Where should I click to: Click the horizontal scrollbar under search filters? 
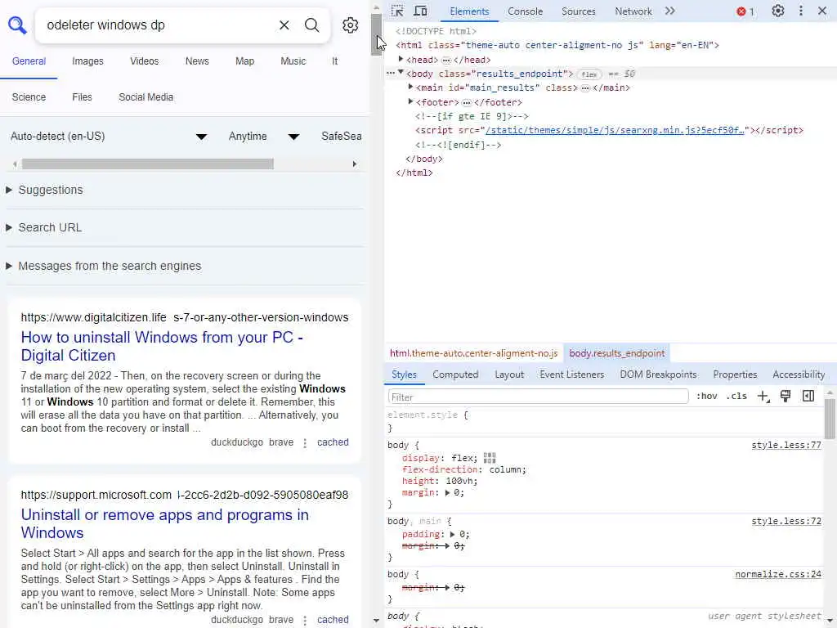148,164
